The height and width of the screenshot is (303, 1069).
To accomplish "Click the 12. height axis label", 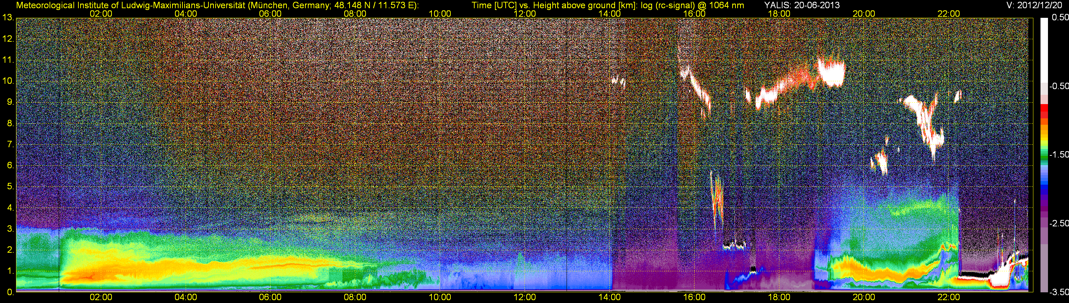I will [8, 39].
